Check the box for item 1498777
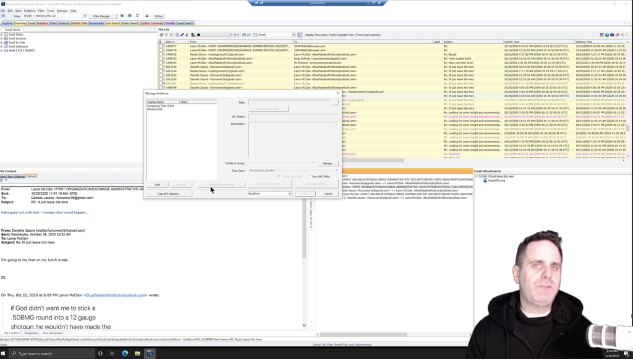Viewport: 633px width, 359px height. coord(162,46)
